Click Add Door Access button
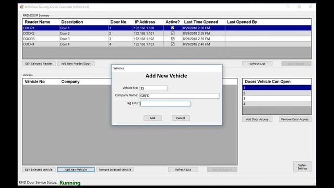Screen dimensions: 334x188 click(257, 120)
